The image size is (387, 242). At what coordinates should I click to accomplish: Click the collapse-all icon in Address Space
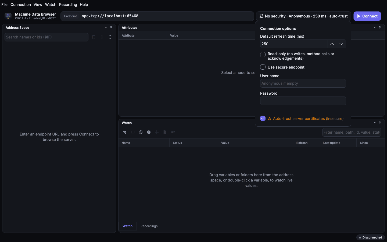(110, 37)
